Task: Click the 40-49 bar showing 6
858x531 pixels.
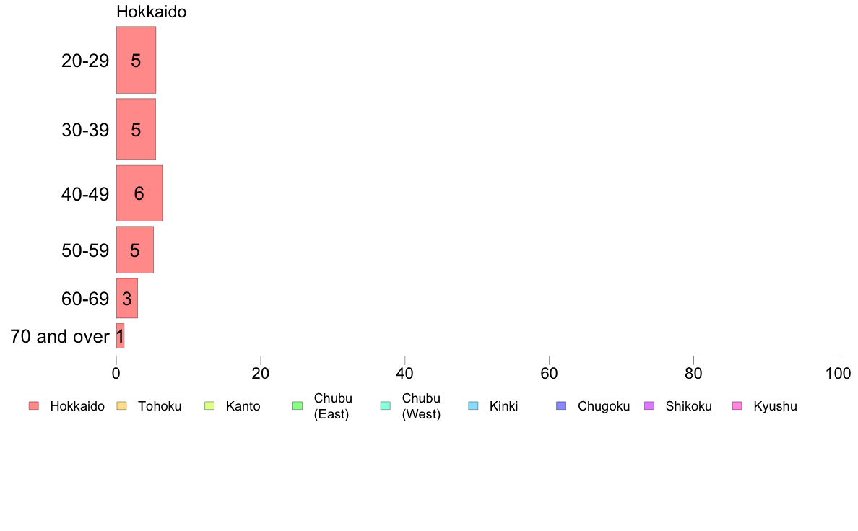Action: click(x=139, y=193)
